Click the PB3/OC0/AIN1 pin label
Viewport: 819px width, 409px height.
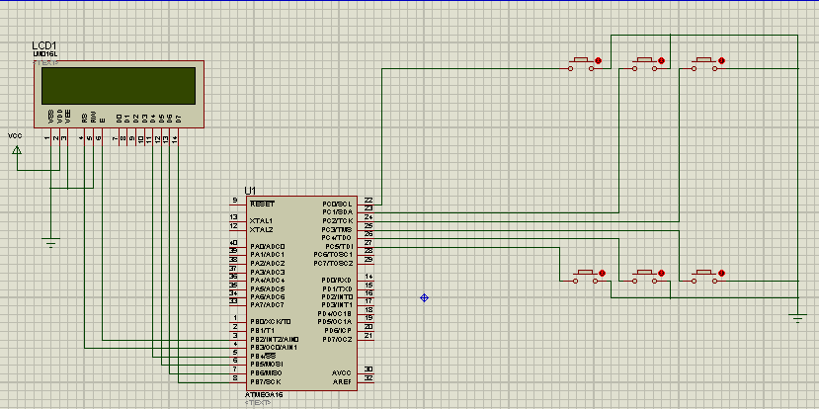(x=274, y=347)
